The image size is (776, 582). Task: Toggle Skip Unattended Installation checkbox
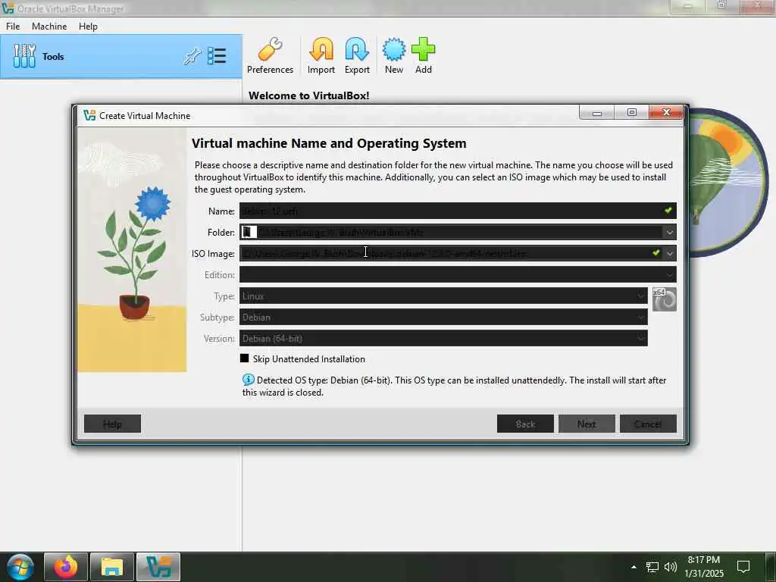pyautogui.click(x=245, y=358)
